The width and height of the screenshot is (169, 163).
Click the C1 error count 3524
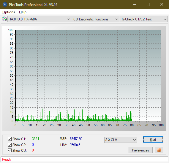pyautogui.click(x=35, y=139)
